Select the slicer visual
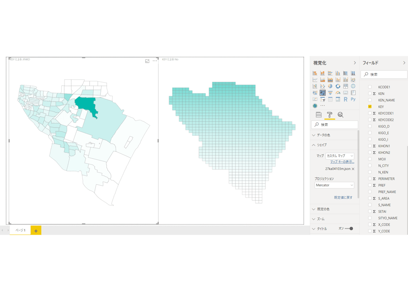The height and width of the screenshot is (291, 408). 322,99
